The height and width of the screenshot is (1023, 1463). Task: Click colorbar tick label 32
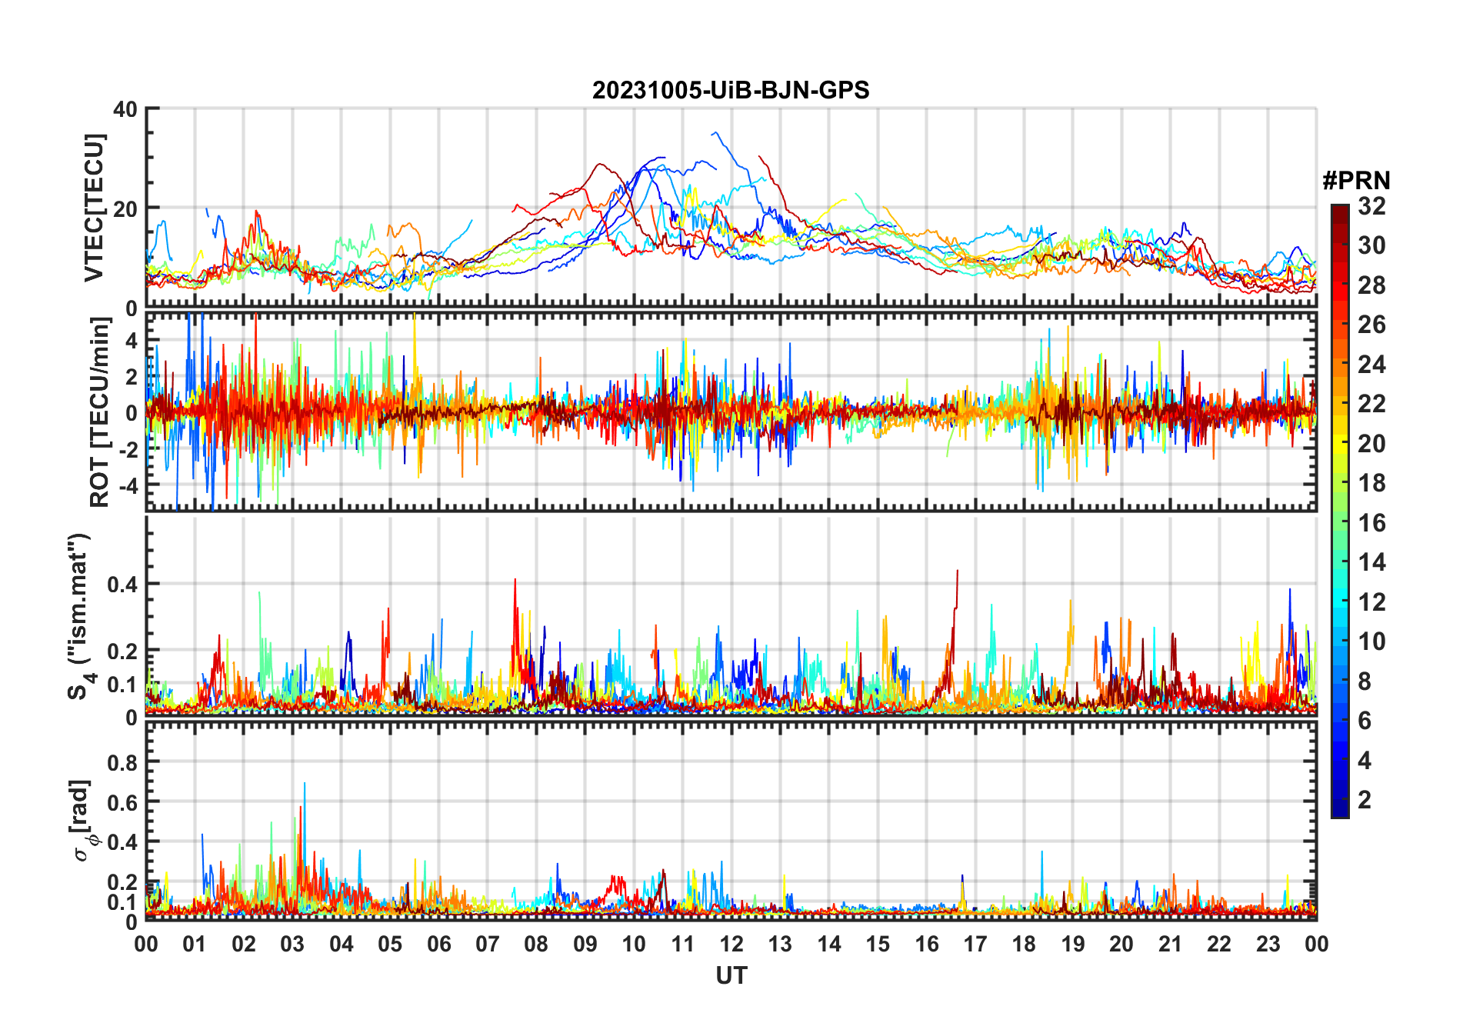coord(1371,206)
